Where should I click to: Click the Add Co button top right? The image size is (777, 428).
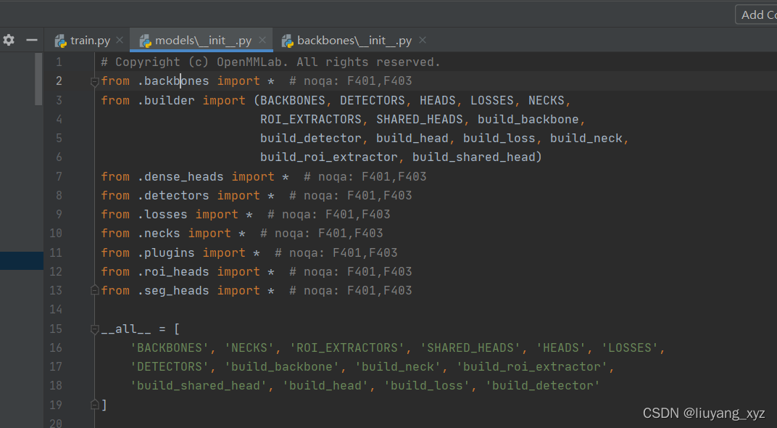pos(757,14)
